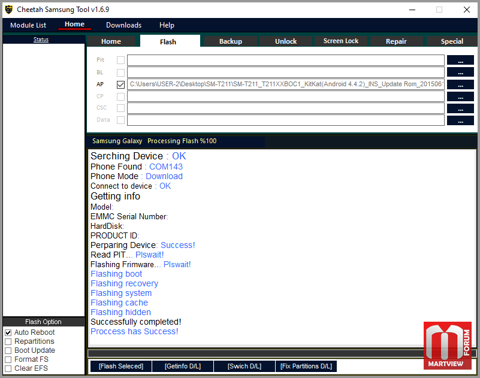Click the 'Flashing boot' log line

pyautogui.click(x=116, y=274)
